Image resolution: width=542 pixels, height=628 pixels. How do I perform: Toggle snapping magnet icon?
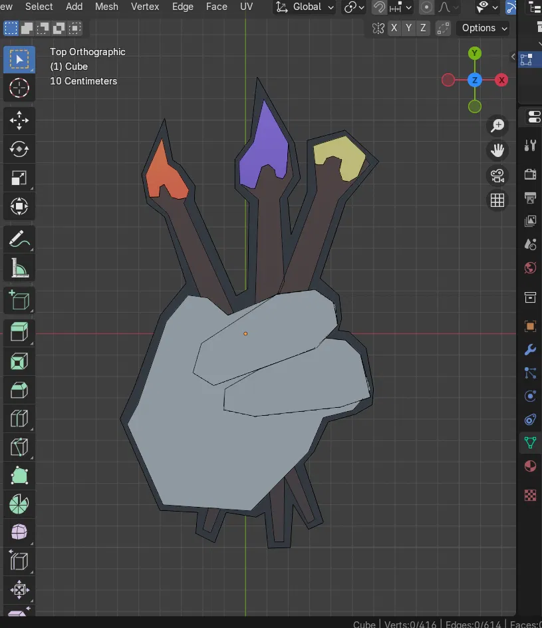[378, 7]
